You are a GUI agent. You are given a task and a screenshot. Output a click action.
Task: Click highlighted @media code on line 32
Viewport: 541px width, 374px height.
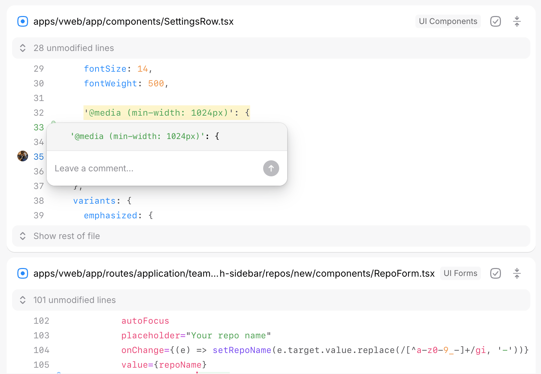(x=166, y=113)
